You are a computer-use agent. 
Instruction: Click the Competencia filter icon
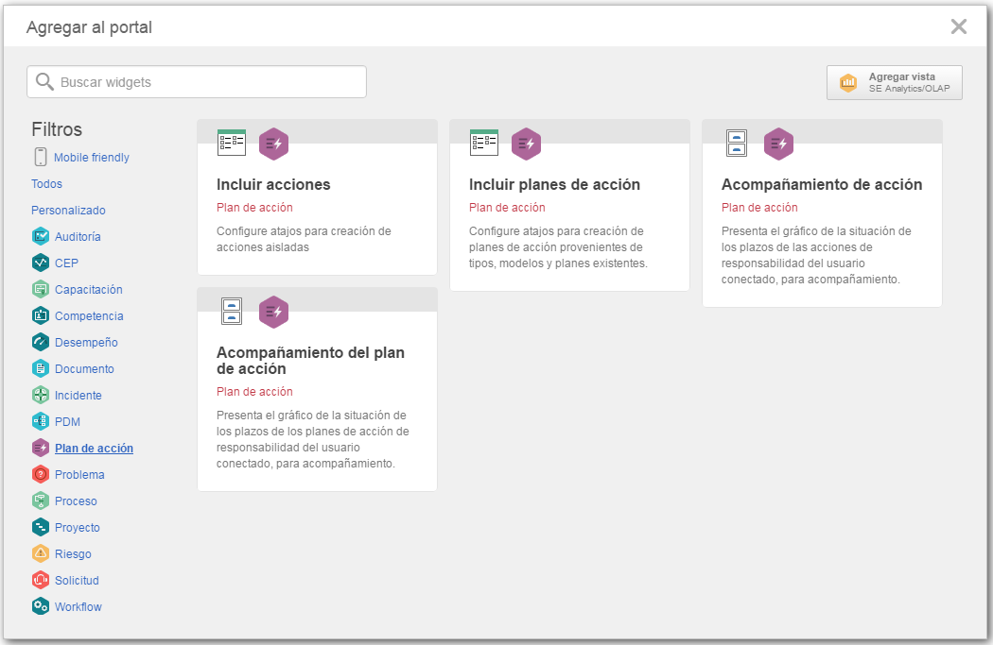pyautogui.click(x=41, y=315)
